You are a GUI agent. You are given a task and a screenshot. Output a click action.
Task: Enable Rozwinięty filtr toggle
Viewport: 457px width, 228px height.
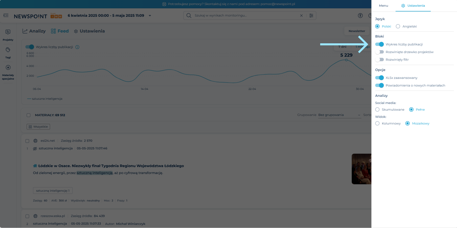(380, 60)
